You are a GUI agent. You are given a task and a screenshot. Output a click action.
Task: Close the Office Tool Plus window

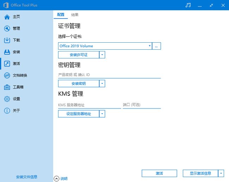point(223,5)
